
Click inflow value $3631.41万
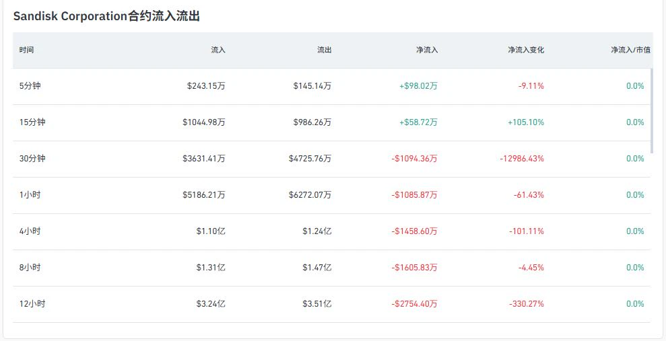[x=204, y=159]
